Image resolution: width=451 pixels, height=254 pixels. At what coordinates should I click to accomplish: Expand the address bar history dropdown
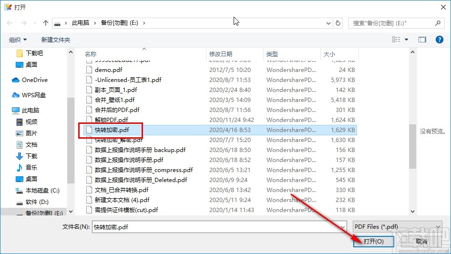[x=328, y=23]
